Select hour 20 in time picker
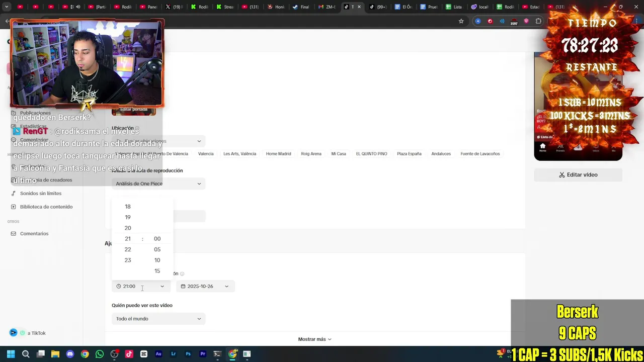This screenshot has height=362, width=644. point(128,228)
